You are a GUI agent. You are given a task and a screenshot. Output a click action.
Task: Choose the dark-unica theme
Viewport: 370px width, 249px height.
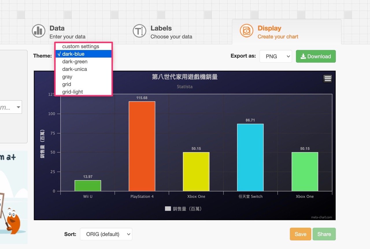[x=75, y=69]
